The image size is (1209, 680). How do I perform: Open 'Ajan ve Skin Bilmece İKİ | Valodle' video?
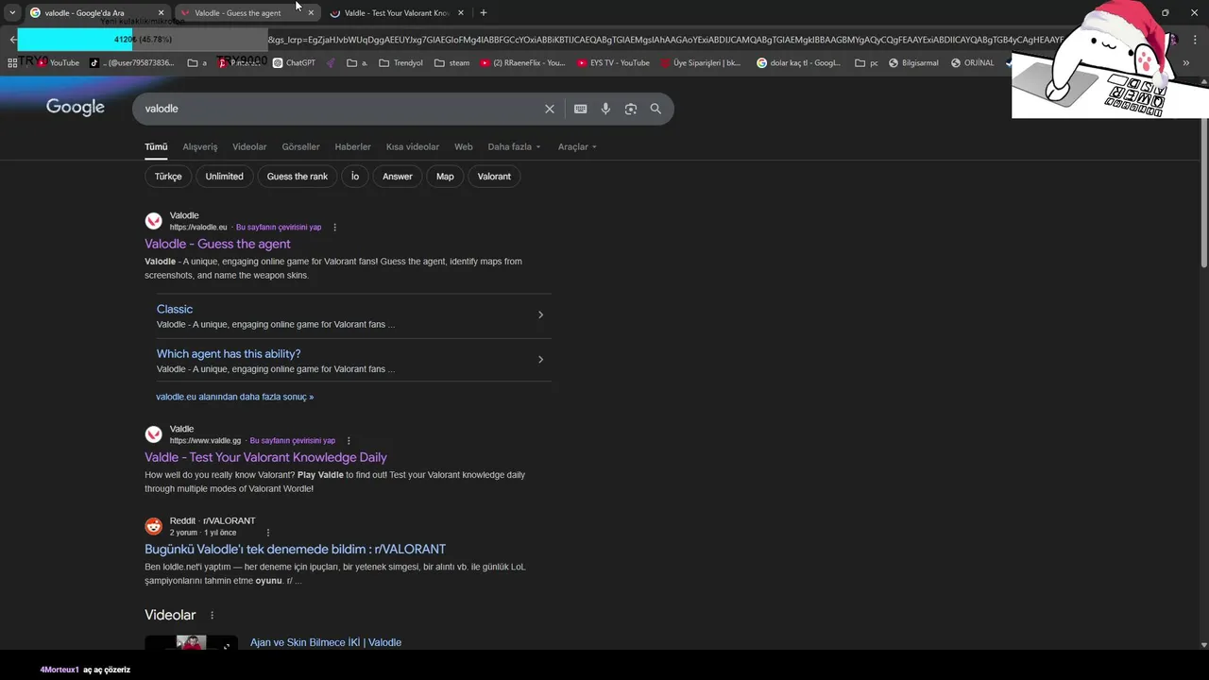(326, 643)
